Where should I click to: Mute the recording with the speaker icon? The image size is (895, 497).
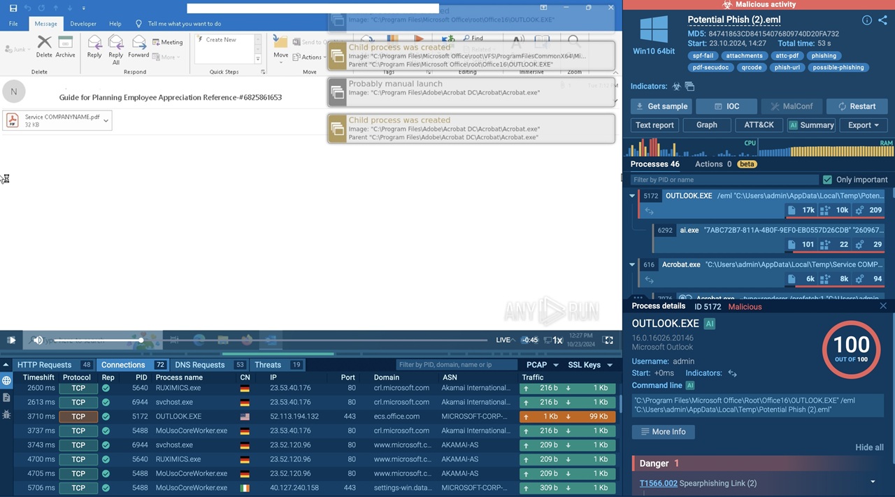(x=38, y=340)
